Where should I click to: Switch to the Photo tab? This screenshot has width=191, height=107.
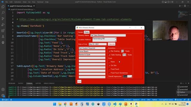[87, 32]
